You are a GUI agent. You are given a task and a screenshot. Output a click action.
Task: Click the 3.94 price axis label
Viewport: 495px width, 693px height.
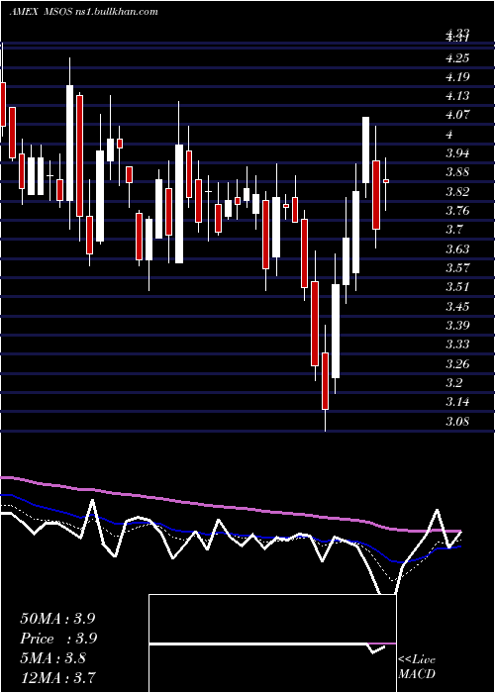point(457,153)
